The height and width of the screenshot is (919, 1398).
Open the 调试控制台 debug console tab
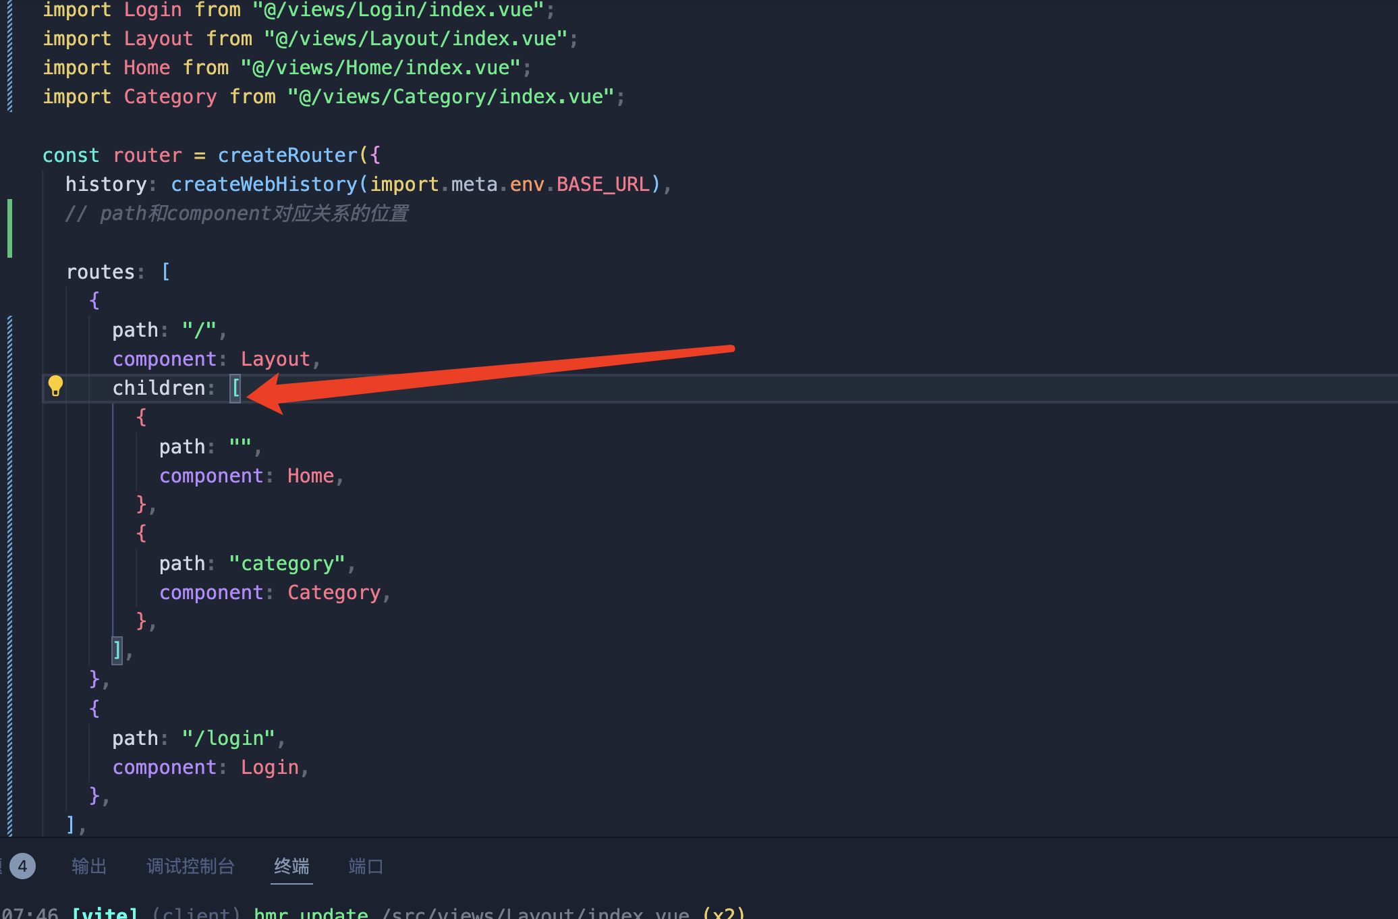tap(190, 866)
